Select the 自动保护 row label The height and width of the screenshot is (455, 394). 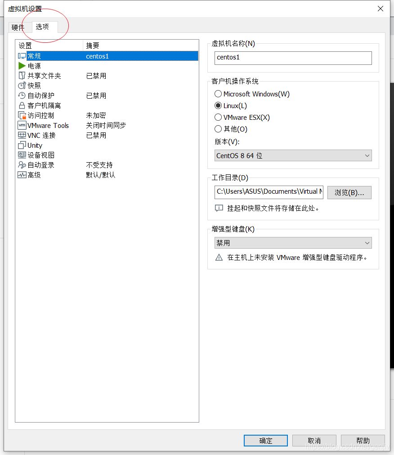pos(41,96)
